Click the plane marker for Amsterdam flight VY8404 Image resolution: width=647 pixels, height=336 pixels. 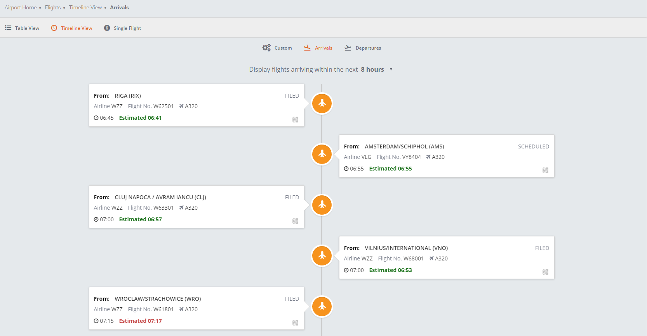[x=322, y=154]
